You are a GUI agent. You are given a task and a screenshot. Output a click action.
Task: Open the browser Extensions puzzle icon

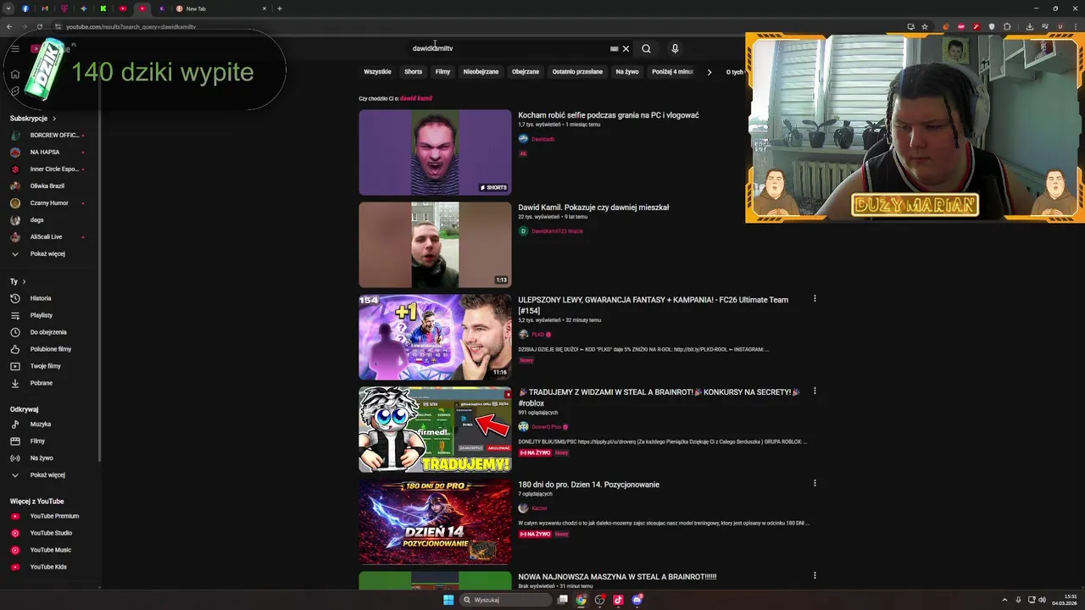[1007, 26]
